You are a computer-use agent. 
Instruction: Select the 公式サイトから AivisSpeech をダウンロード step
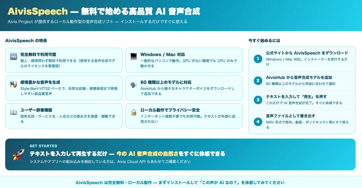click(302, 59)
